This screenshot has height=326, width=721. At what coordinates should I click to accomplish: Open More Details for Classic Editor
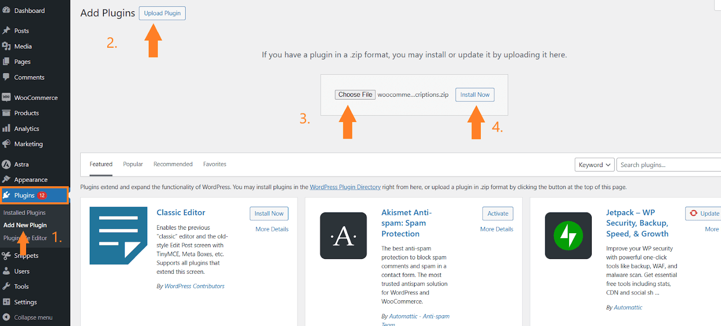point(272,229)
